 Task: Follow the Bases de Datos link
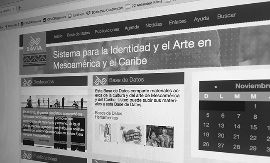click(108, 113)
